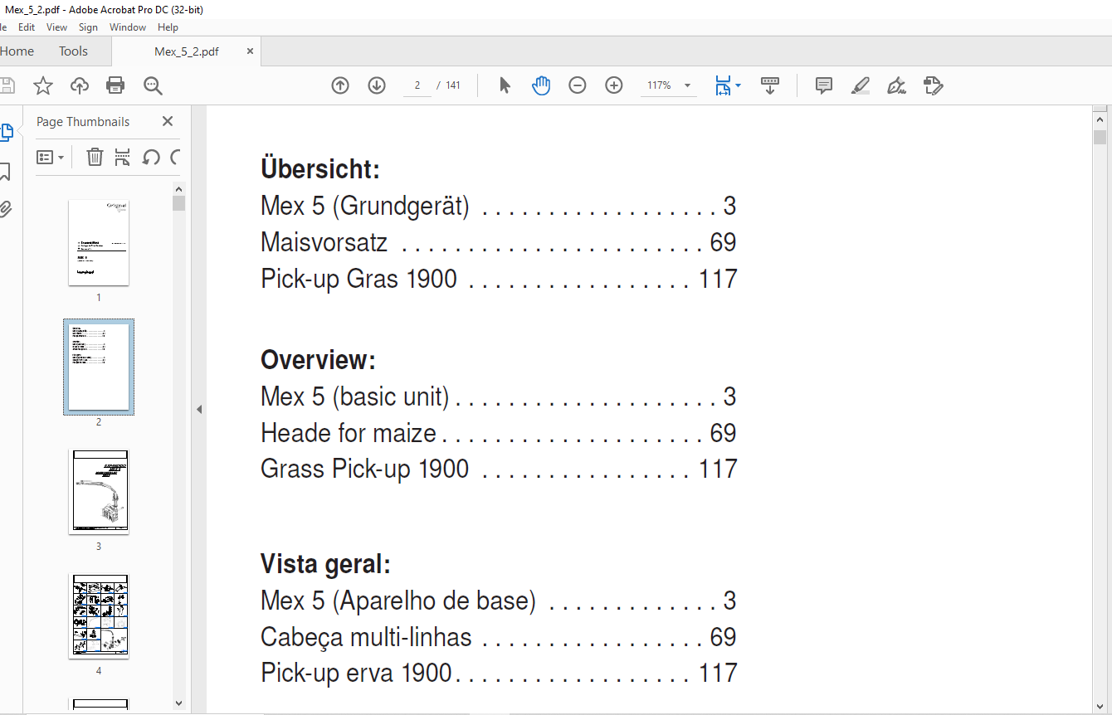Click the scrolling mode icon
This screenshot has height=715, width=1112.
(770, 85)
